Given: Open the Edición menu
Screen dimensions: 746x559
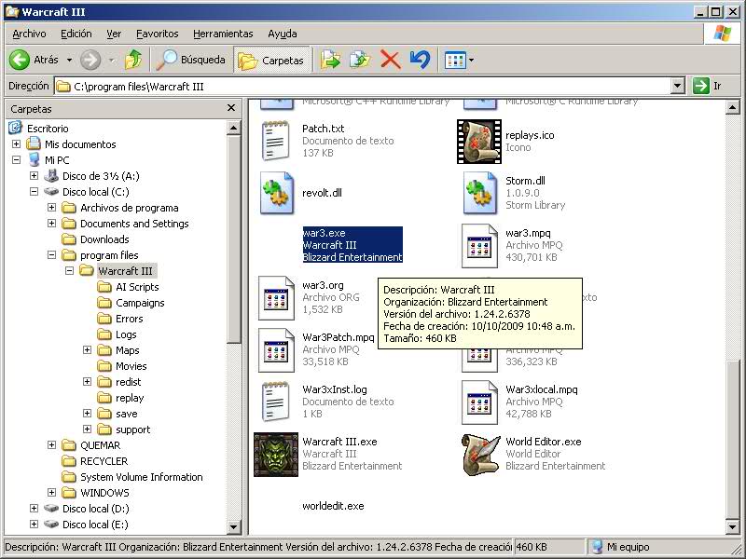Looking at the screenshot, I should (x=76, y=34).
